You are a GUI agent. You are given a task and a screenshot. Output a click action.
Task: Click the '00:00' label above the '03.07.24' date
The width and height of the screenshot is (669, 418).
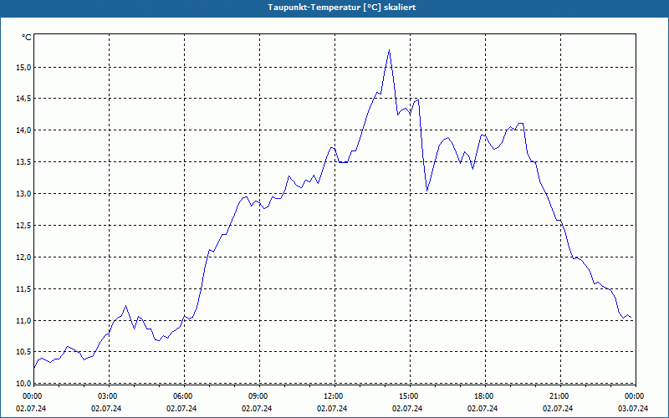click(635, 396)
